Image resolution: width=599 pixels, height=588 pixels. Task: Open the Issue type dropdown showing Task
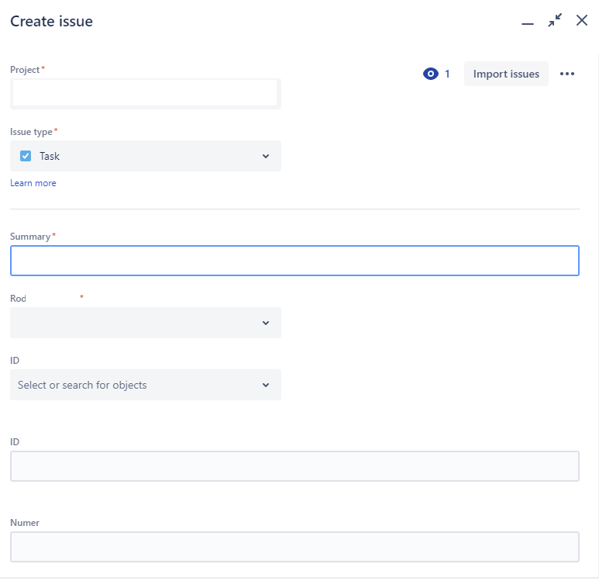pyautogui.click(x=146, y=156)
